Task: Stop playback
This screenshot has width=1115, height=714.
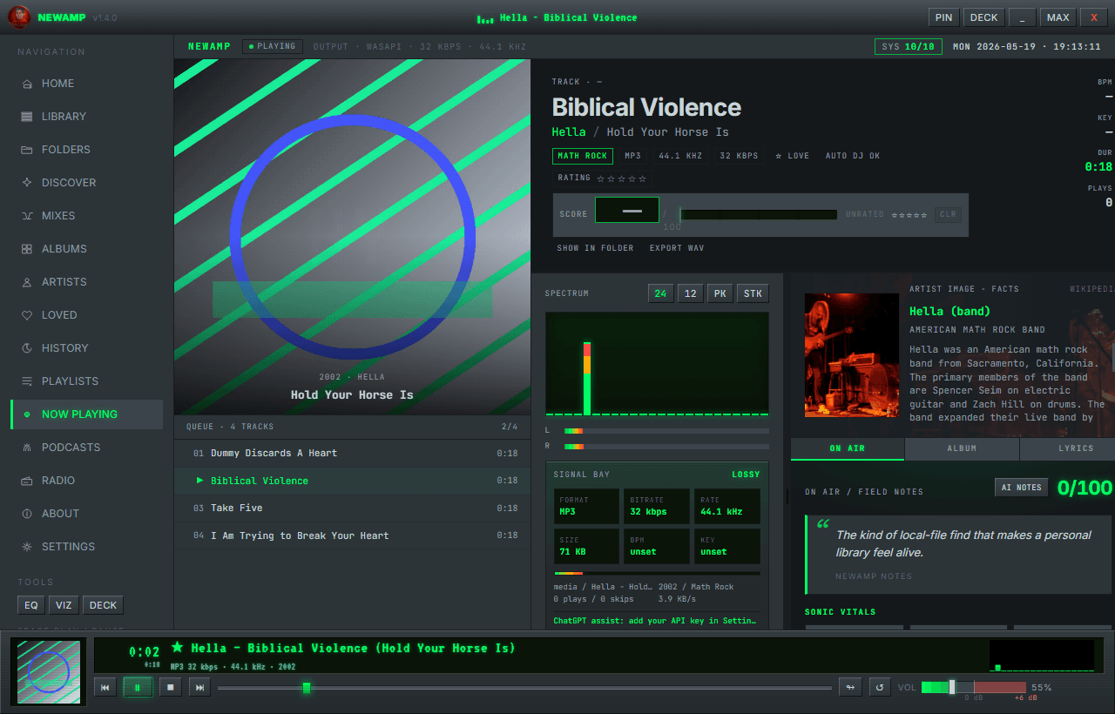Action: [171, 687]
